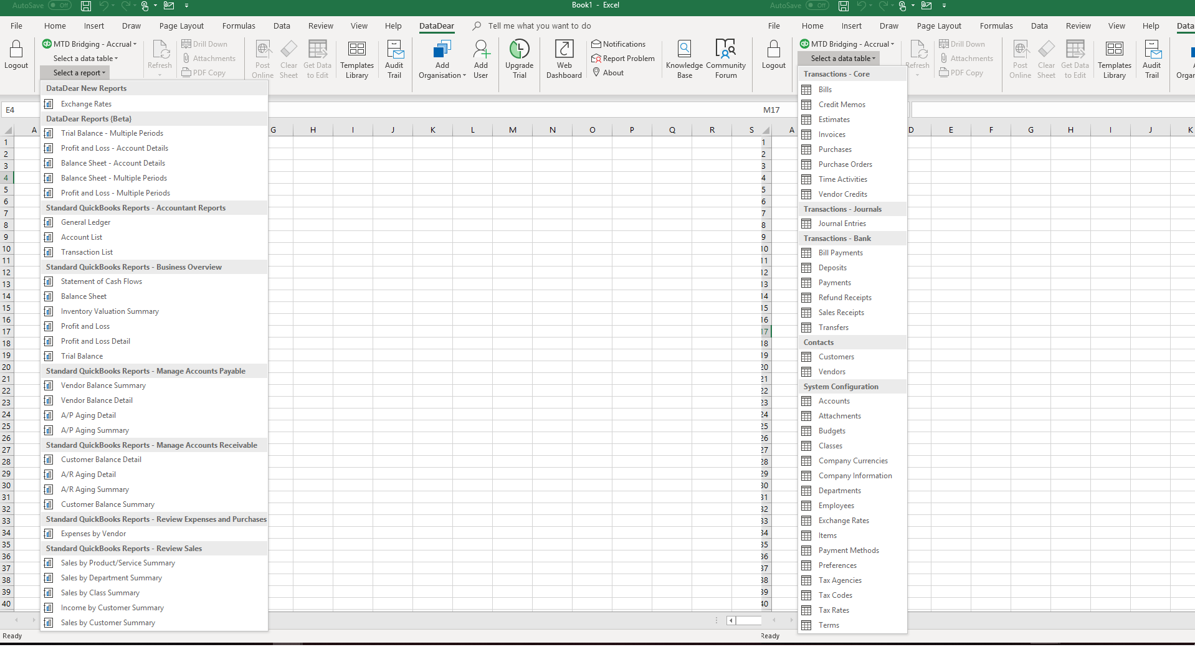1195x647 pixels.
Task: Click Logout icon in right Excel window
Action: (x=773, y=55)
